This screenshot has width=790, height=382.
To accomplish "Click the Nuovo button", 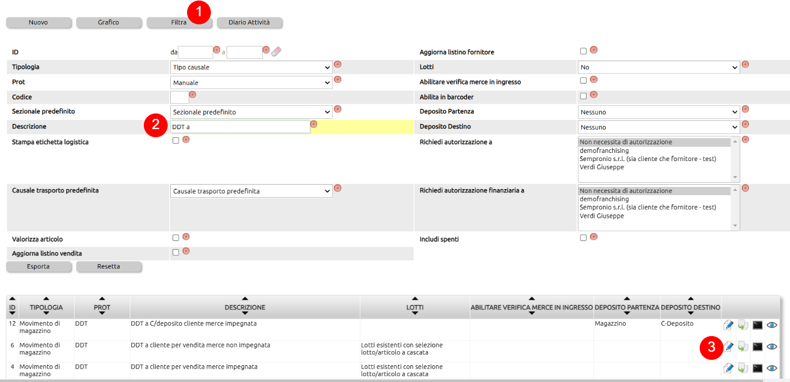I will pyautogui.click(x=38, y=23).
